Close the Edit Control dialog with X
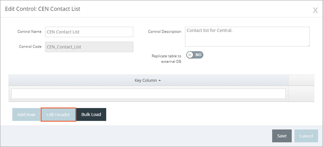 pyautogui.click(x=315, y=10)
